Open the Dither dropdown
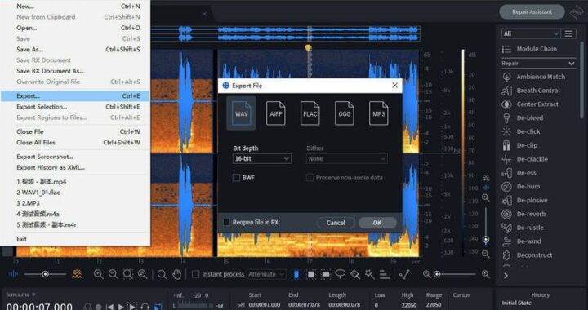This screenshot has width=588, height=310. coord(347,159)
